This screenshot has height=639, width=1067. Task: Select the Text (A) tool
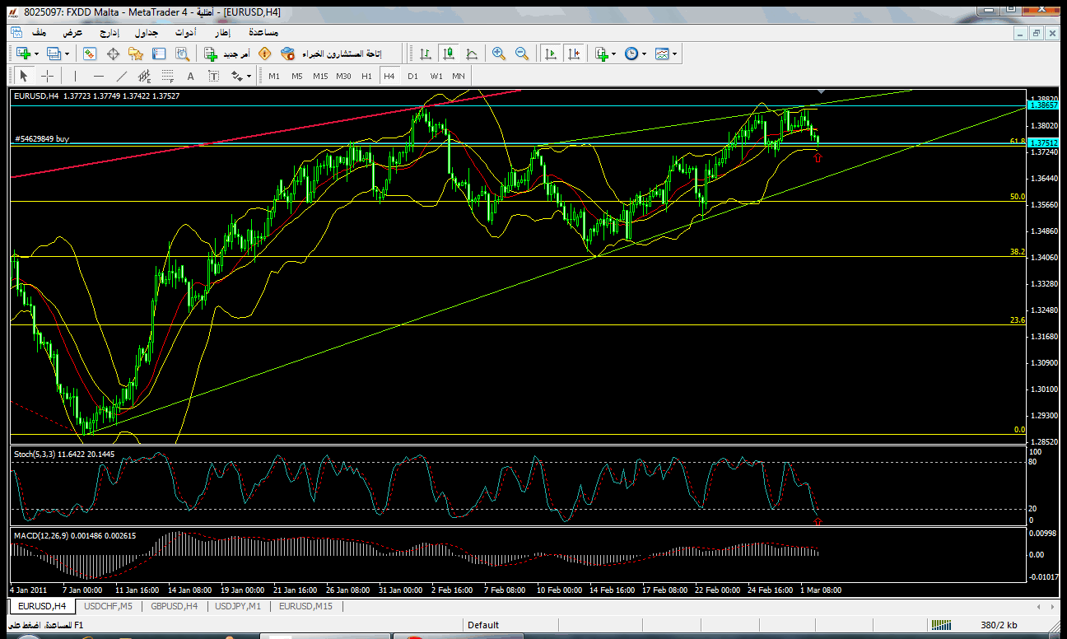pyautogui.click(x=191, y=76)
